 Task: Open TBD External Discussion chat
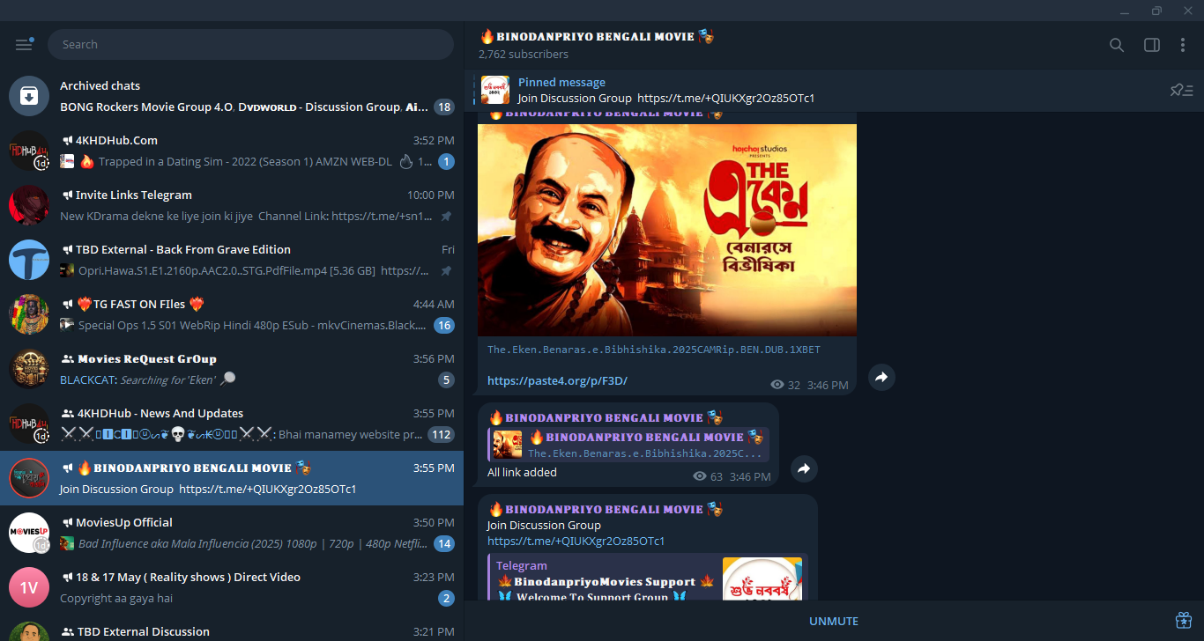click(232, 628)
